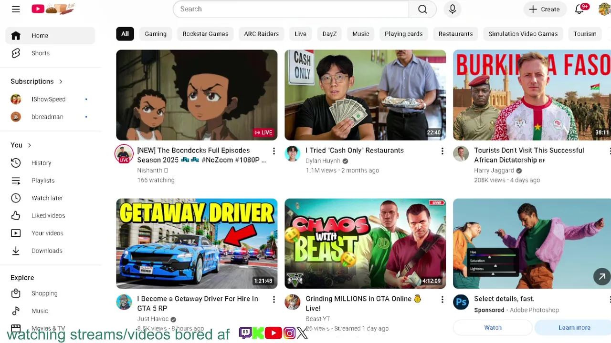
Task: Open 'Tourists Don't Visit' video title
Action: coord(529,155)
